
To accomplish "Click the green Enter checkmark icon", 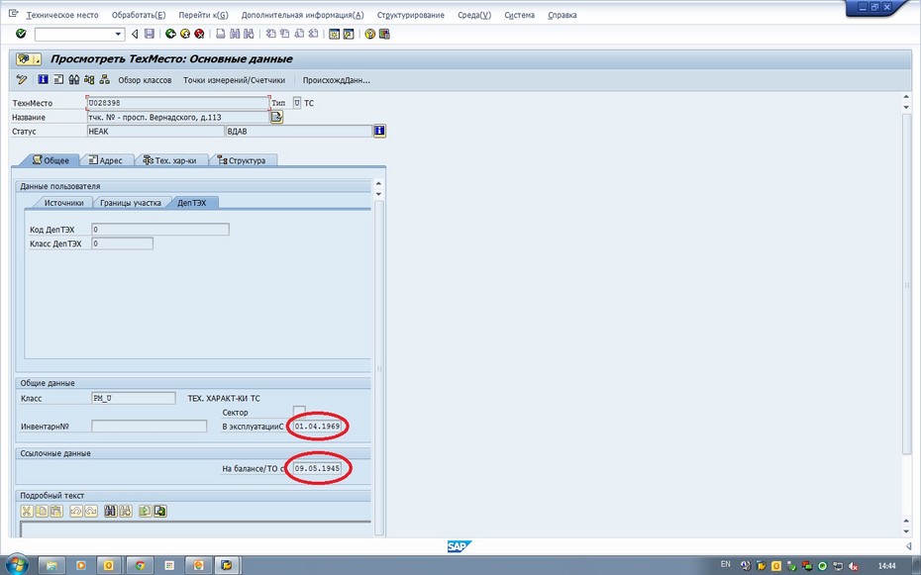I will tap(21, 34).
